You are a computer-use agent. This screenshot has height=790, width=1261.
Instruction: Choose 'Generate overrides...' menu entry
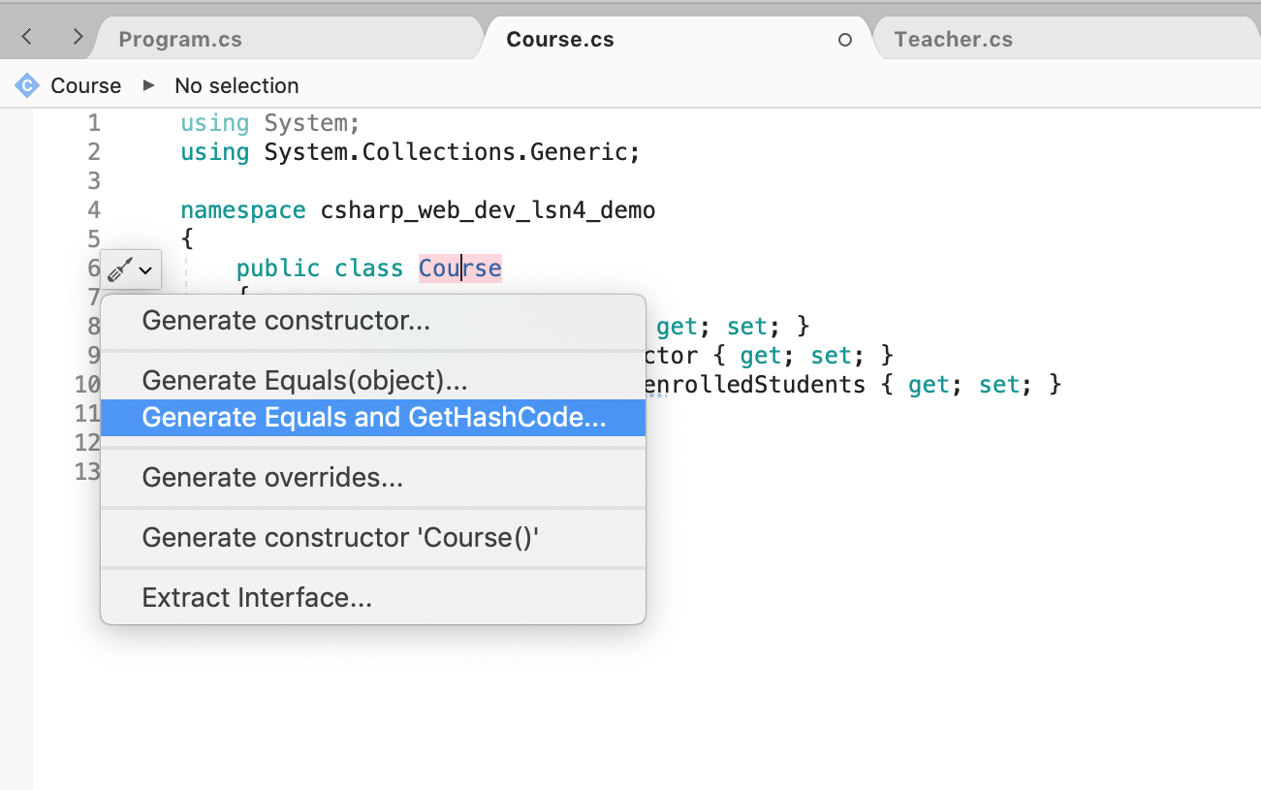tap(272, 478)
